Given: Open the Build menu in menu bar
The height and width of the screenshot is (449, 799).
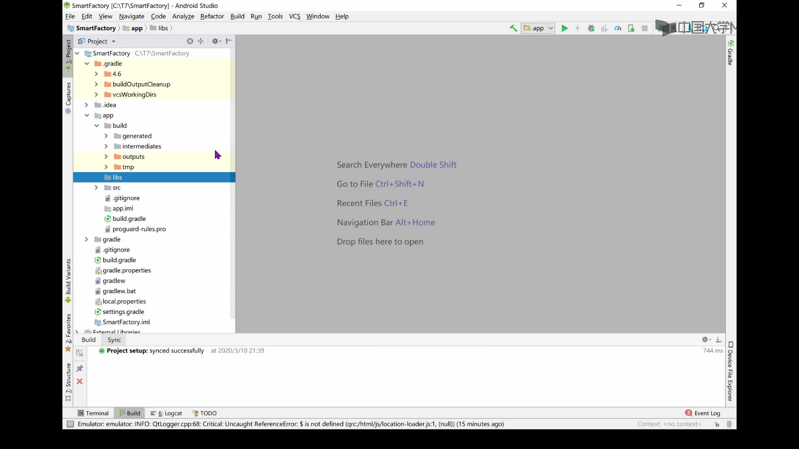Looking at the screenshot, I should click(237, 16).
